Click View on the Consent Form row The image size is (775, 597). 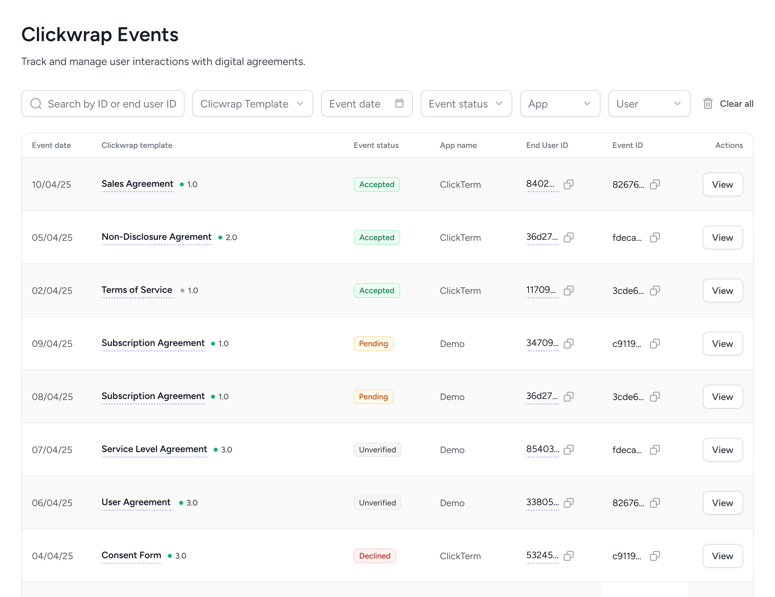coord(723,556)
